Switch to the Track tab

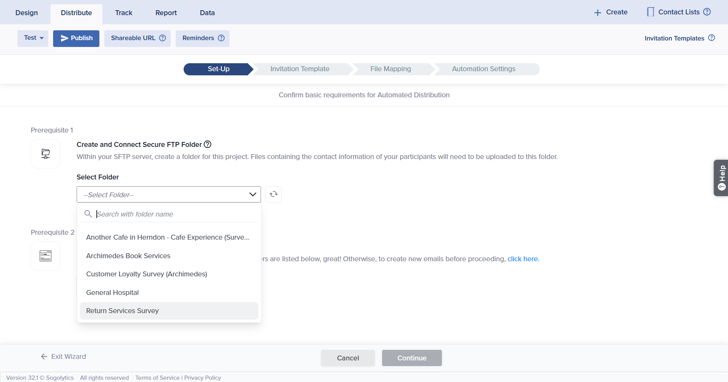coord(124,12)
